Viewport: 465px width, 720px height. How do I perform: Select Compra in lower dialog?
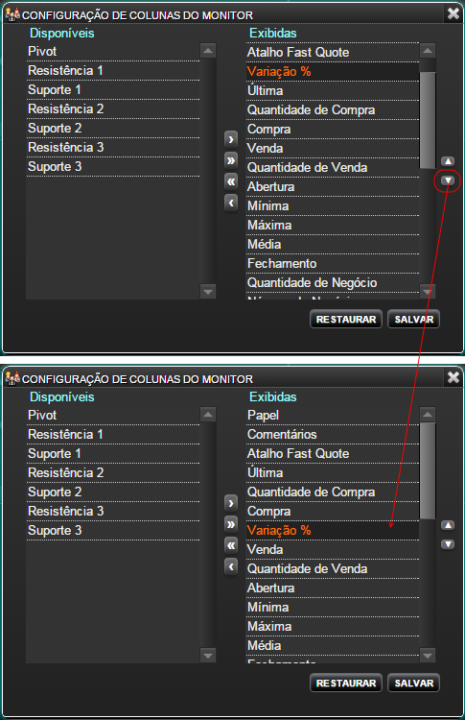click(333, 512)
